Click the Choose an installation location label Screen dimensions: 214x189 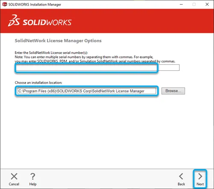(x=38, y=83)
